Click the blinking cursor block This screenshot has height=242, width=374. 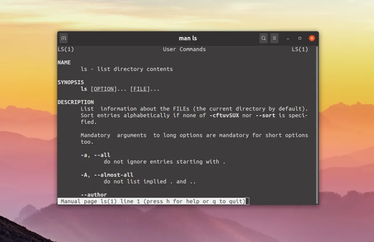pyautogui.click(x=248, y=201)
